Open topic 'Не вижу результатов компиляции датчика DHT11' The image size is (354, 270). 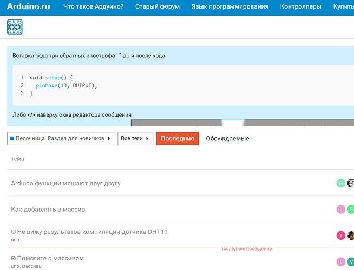[x=92, y=232]
